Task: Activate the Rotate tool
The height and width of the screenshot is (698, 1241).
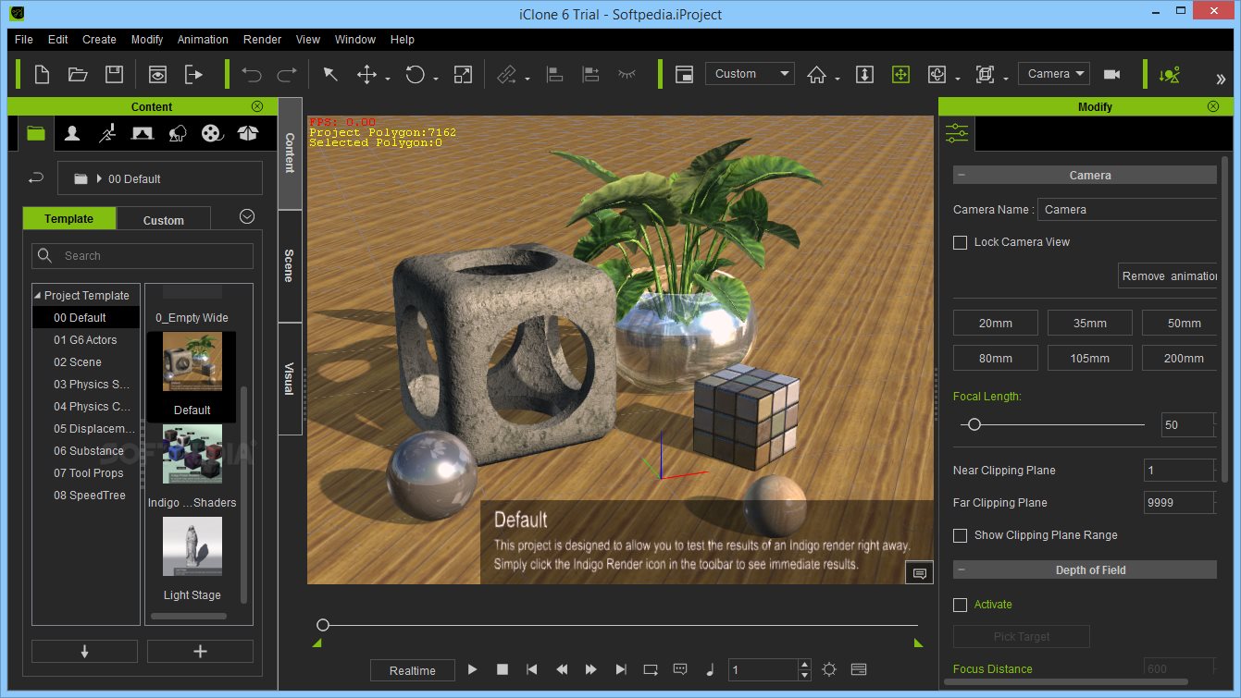Action: point(415,74)
